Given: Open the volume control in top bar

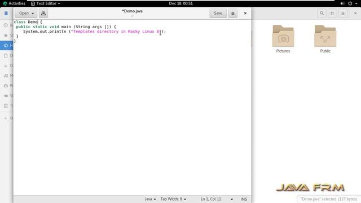Looking at the screenshot, I should click(342, 3).
